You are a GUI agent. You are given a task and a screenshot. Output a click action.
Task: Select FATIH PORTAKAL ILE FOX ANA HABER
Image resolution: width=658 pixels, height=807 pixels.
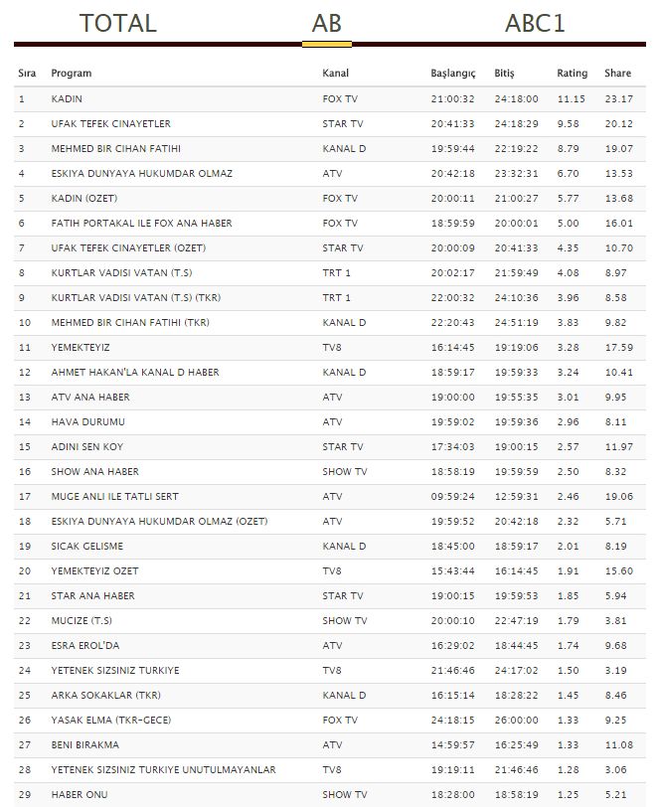click(141, 223)
